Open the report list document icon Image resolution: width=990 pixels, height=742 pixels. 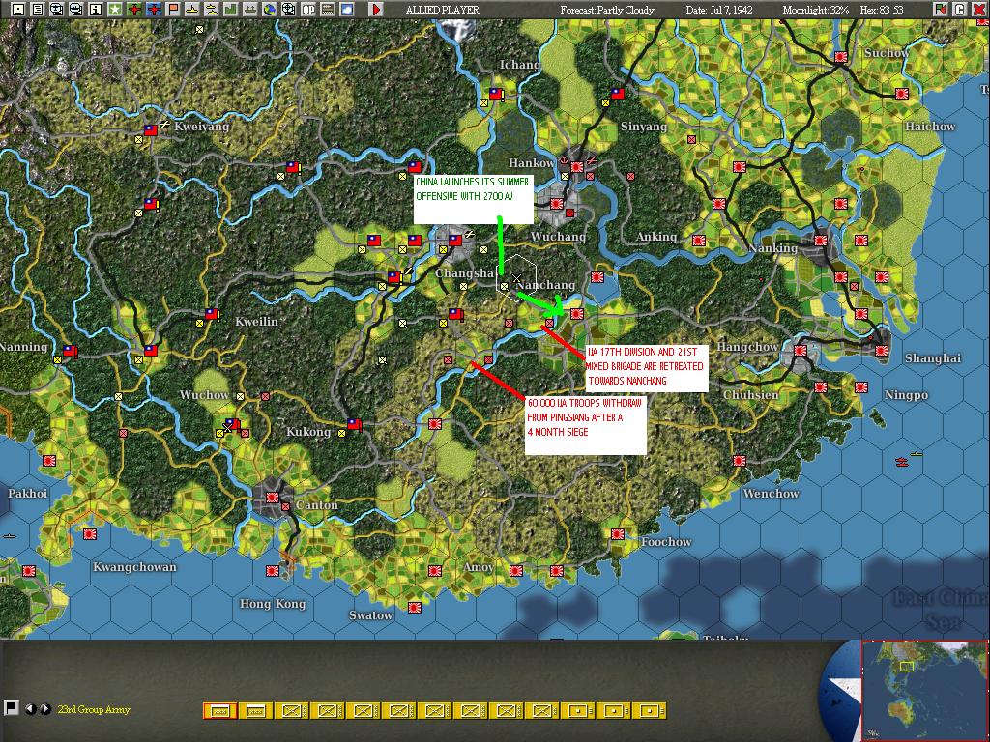pyautogui.click(x=38, y=10)
